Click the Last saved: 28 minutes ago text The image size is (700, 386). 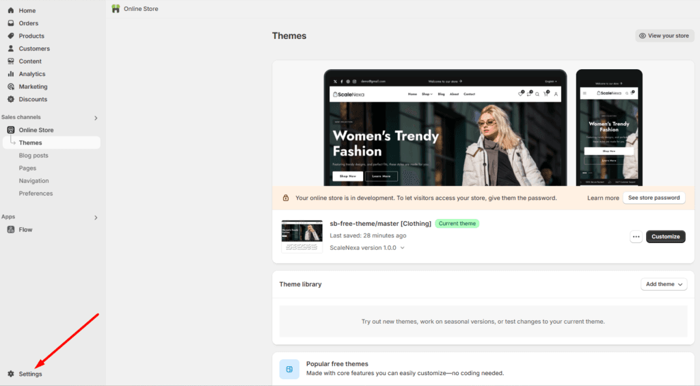pos(368,235)
